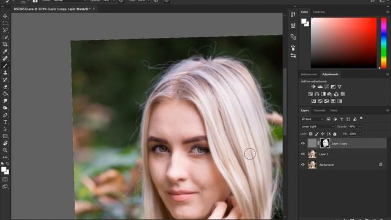Select the Layer 1 copy mask thumbnail

click(325, 143)
